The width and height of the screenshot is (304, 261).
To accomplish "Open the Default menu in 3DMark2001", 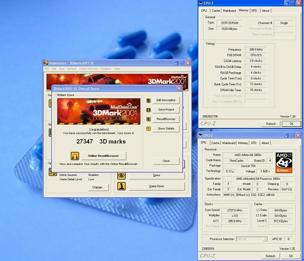I will point(72,69).
